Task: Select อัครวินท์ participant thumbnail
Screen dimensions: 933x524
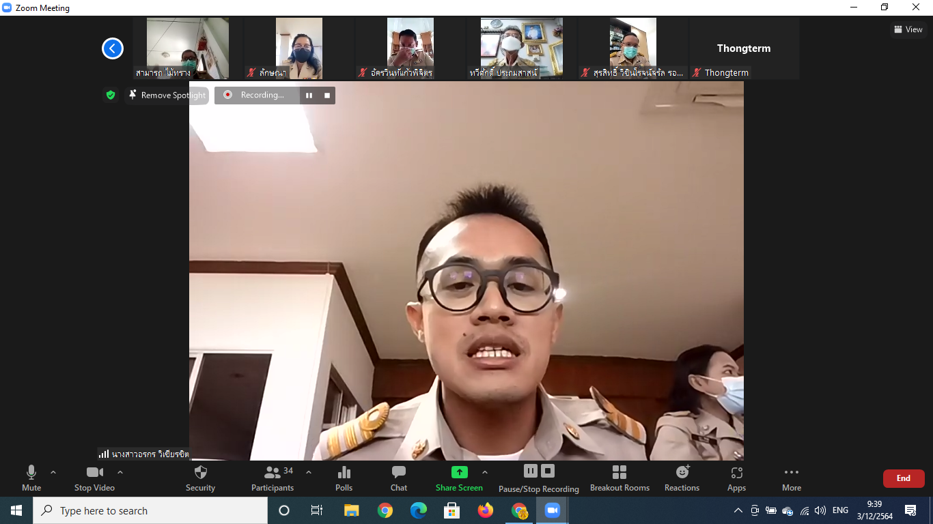Action: [410, 48]
